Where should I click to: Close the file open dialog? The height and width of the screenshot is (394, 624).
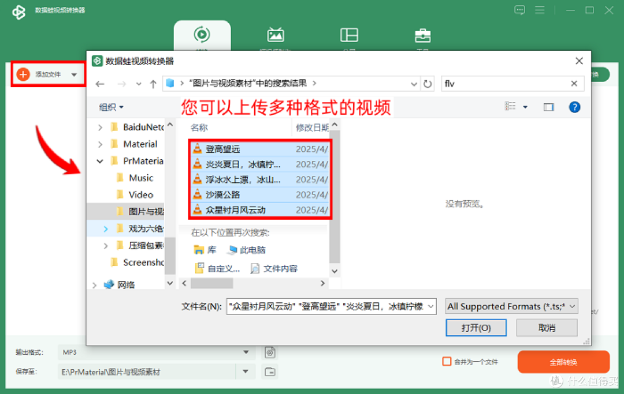point(579,61)
